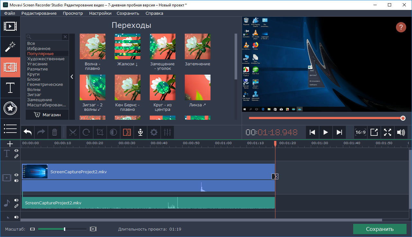Mute the audio track ScreenCaptureProject2.mkv

tap(16, 200)
